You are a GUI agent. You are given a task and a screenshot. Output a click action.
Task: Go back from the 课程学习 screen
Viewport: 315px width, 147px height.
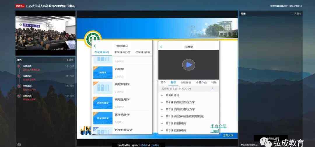pos(95,46)
